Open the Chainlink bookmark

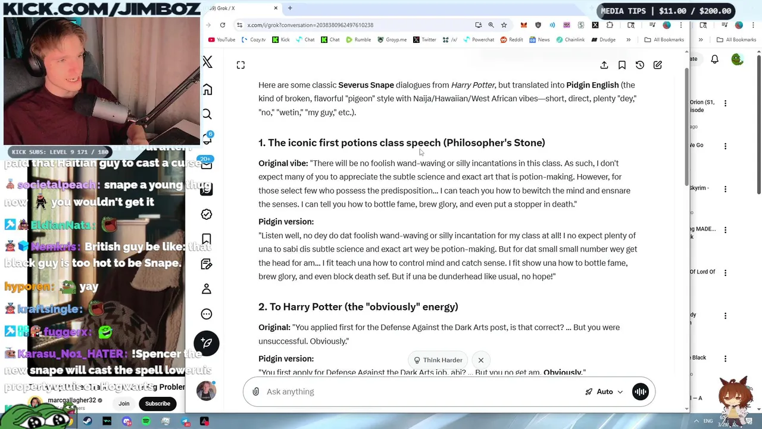tap(570, 40)
